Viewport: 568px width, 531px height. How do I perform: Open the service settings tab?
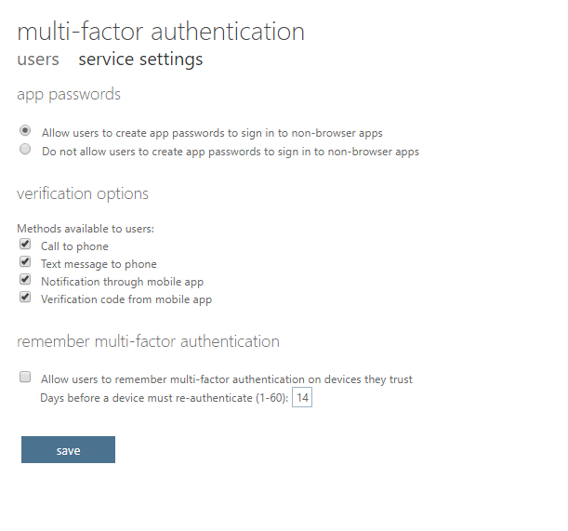coord(140,60)
